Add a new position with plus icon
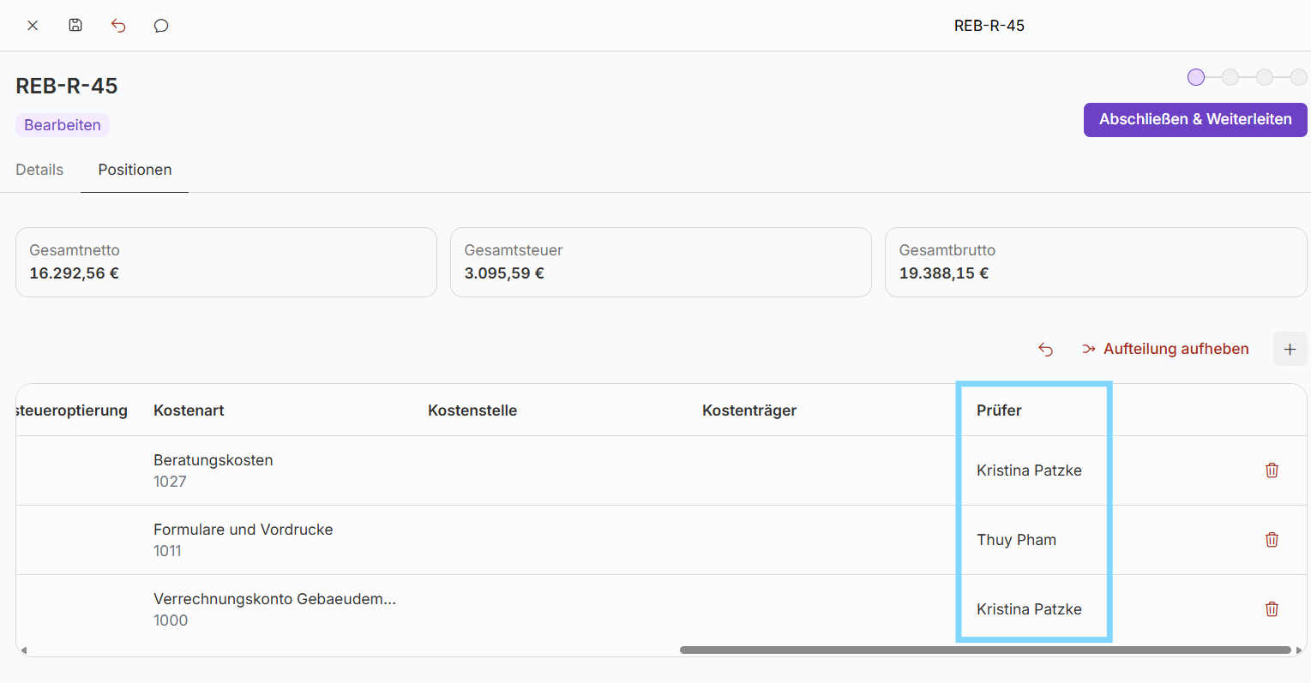This screenshot has height=683, width=1311. pos(1290,349)
